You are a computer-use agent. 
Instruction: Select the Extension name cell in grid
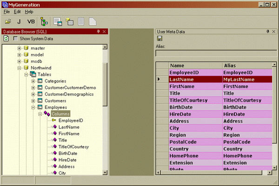coord(195,163)
